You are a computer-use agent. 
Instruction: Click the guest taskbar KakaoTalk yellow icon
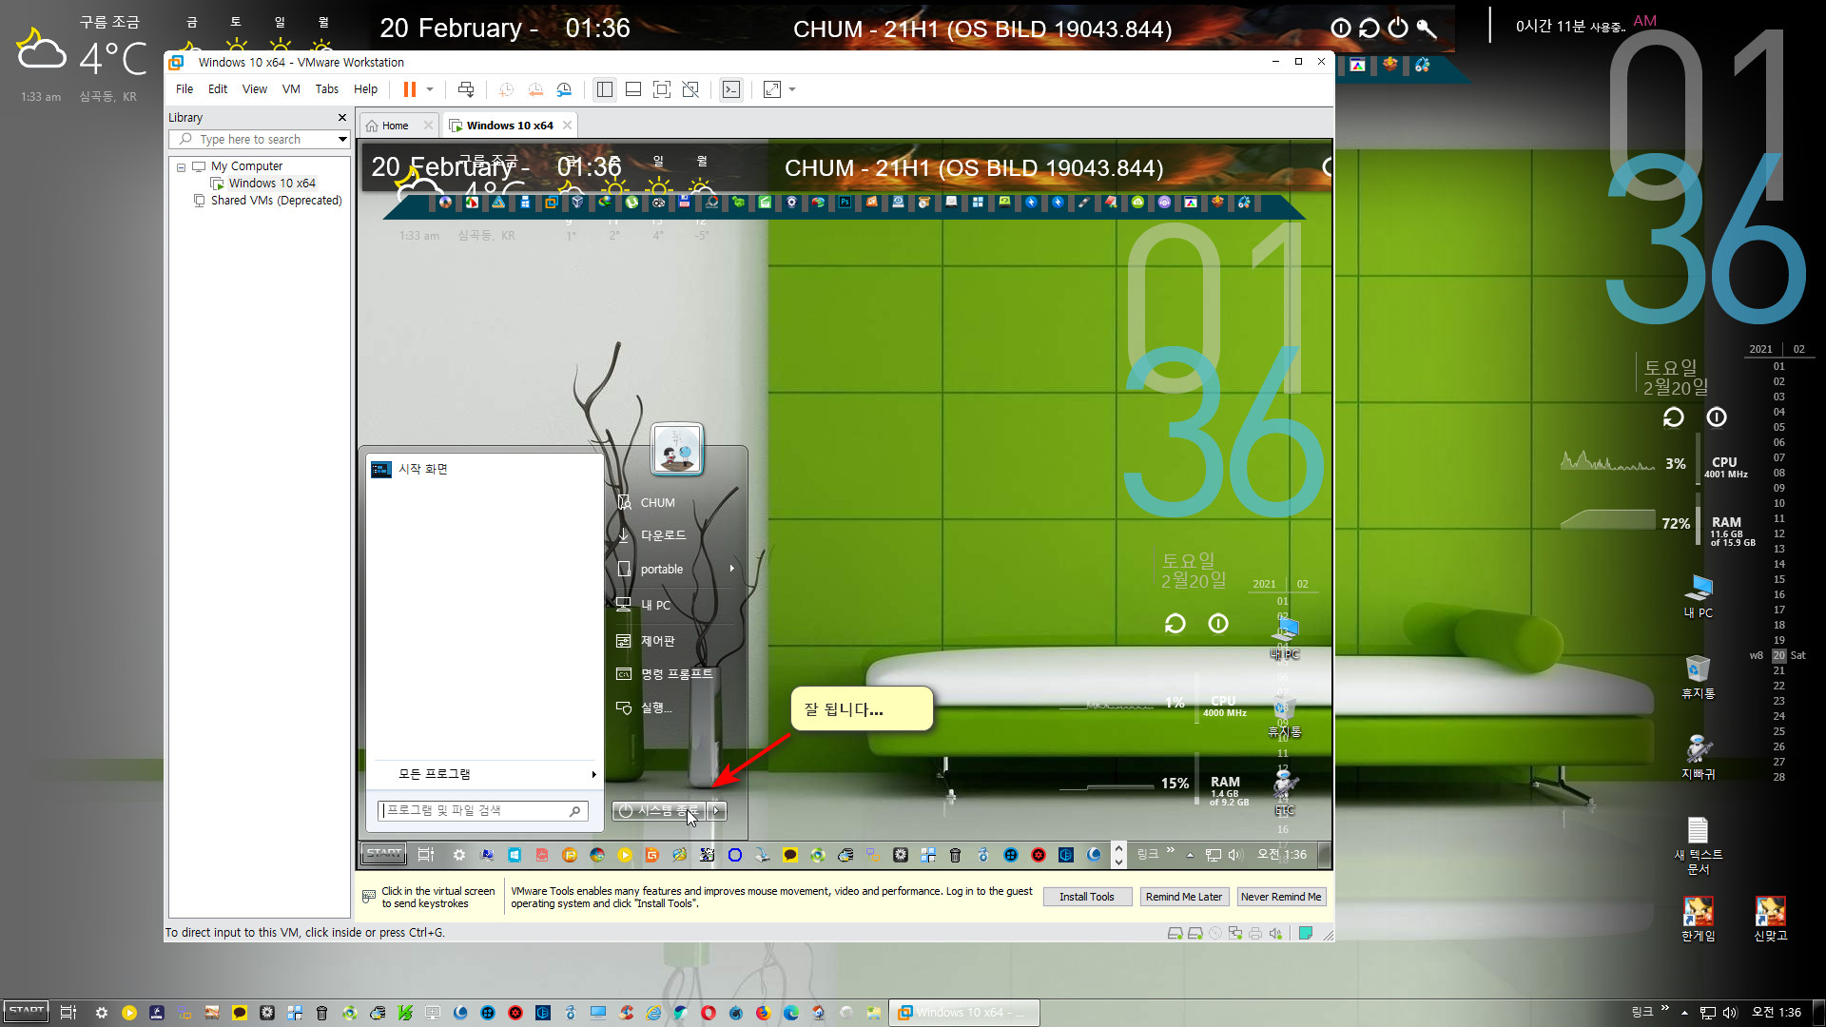pyautogui.click(x=790, y=855)
